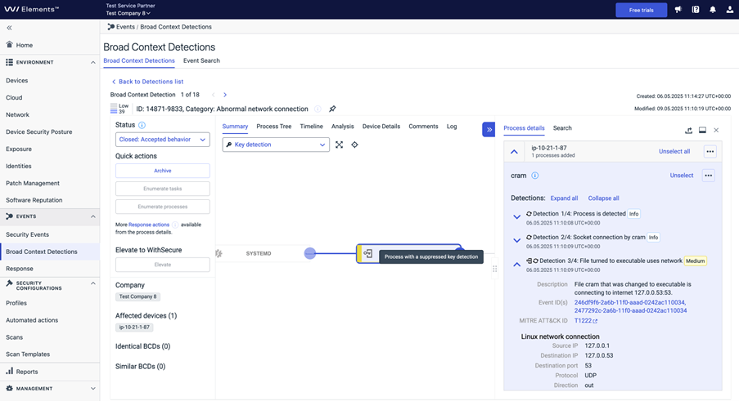Click the ip-10-21-1-87 affected device tag
Screen dimensions: 739x401
pos(134,327)
